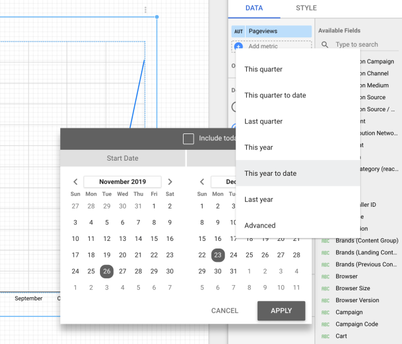Click the Brands (Previous Con... field

(366, 264)
